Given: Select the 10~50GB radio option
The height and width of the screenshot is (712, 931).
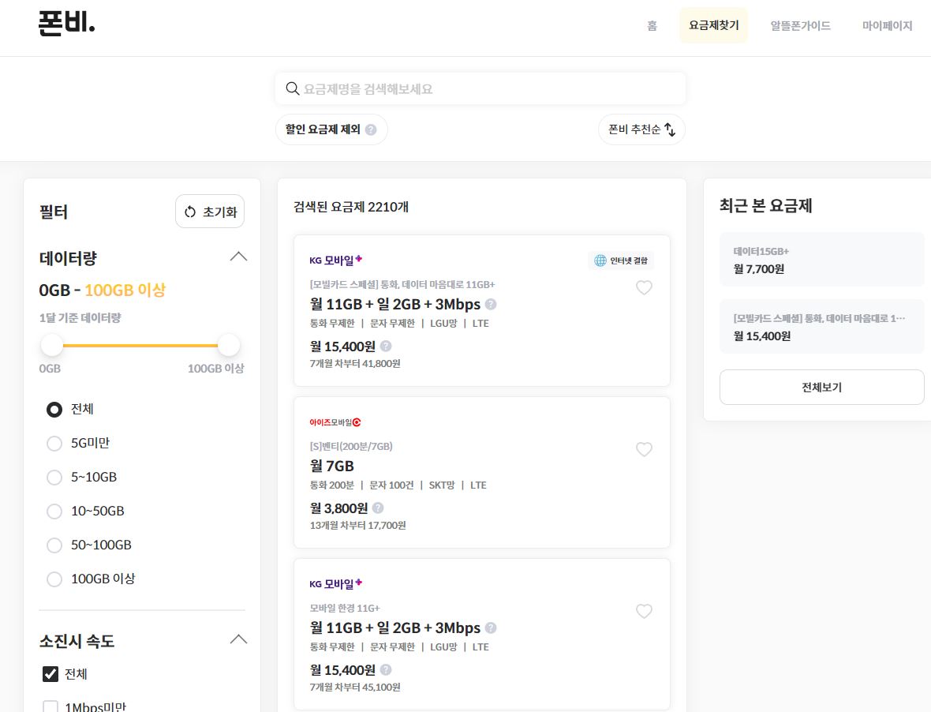Looking at the screenshot, I should [54, 512].
